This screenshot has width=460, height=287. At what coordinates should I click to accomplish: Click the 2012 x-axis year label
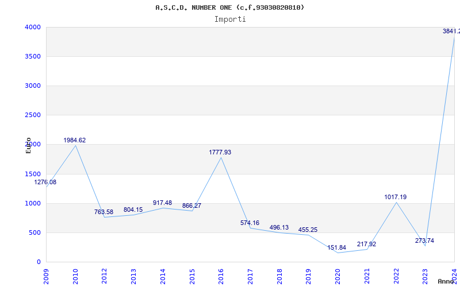(105, 276)
